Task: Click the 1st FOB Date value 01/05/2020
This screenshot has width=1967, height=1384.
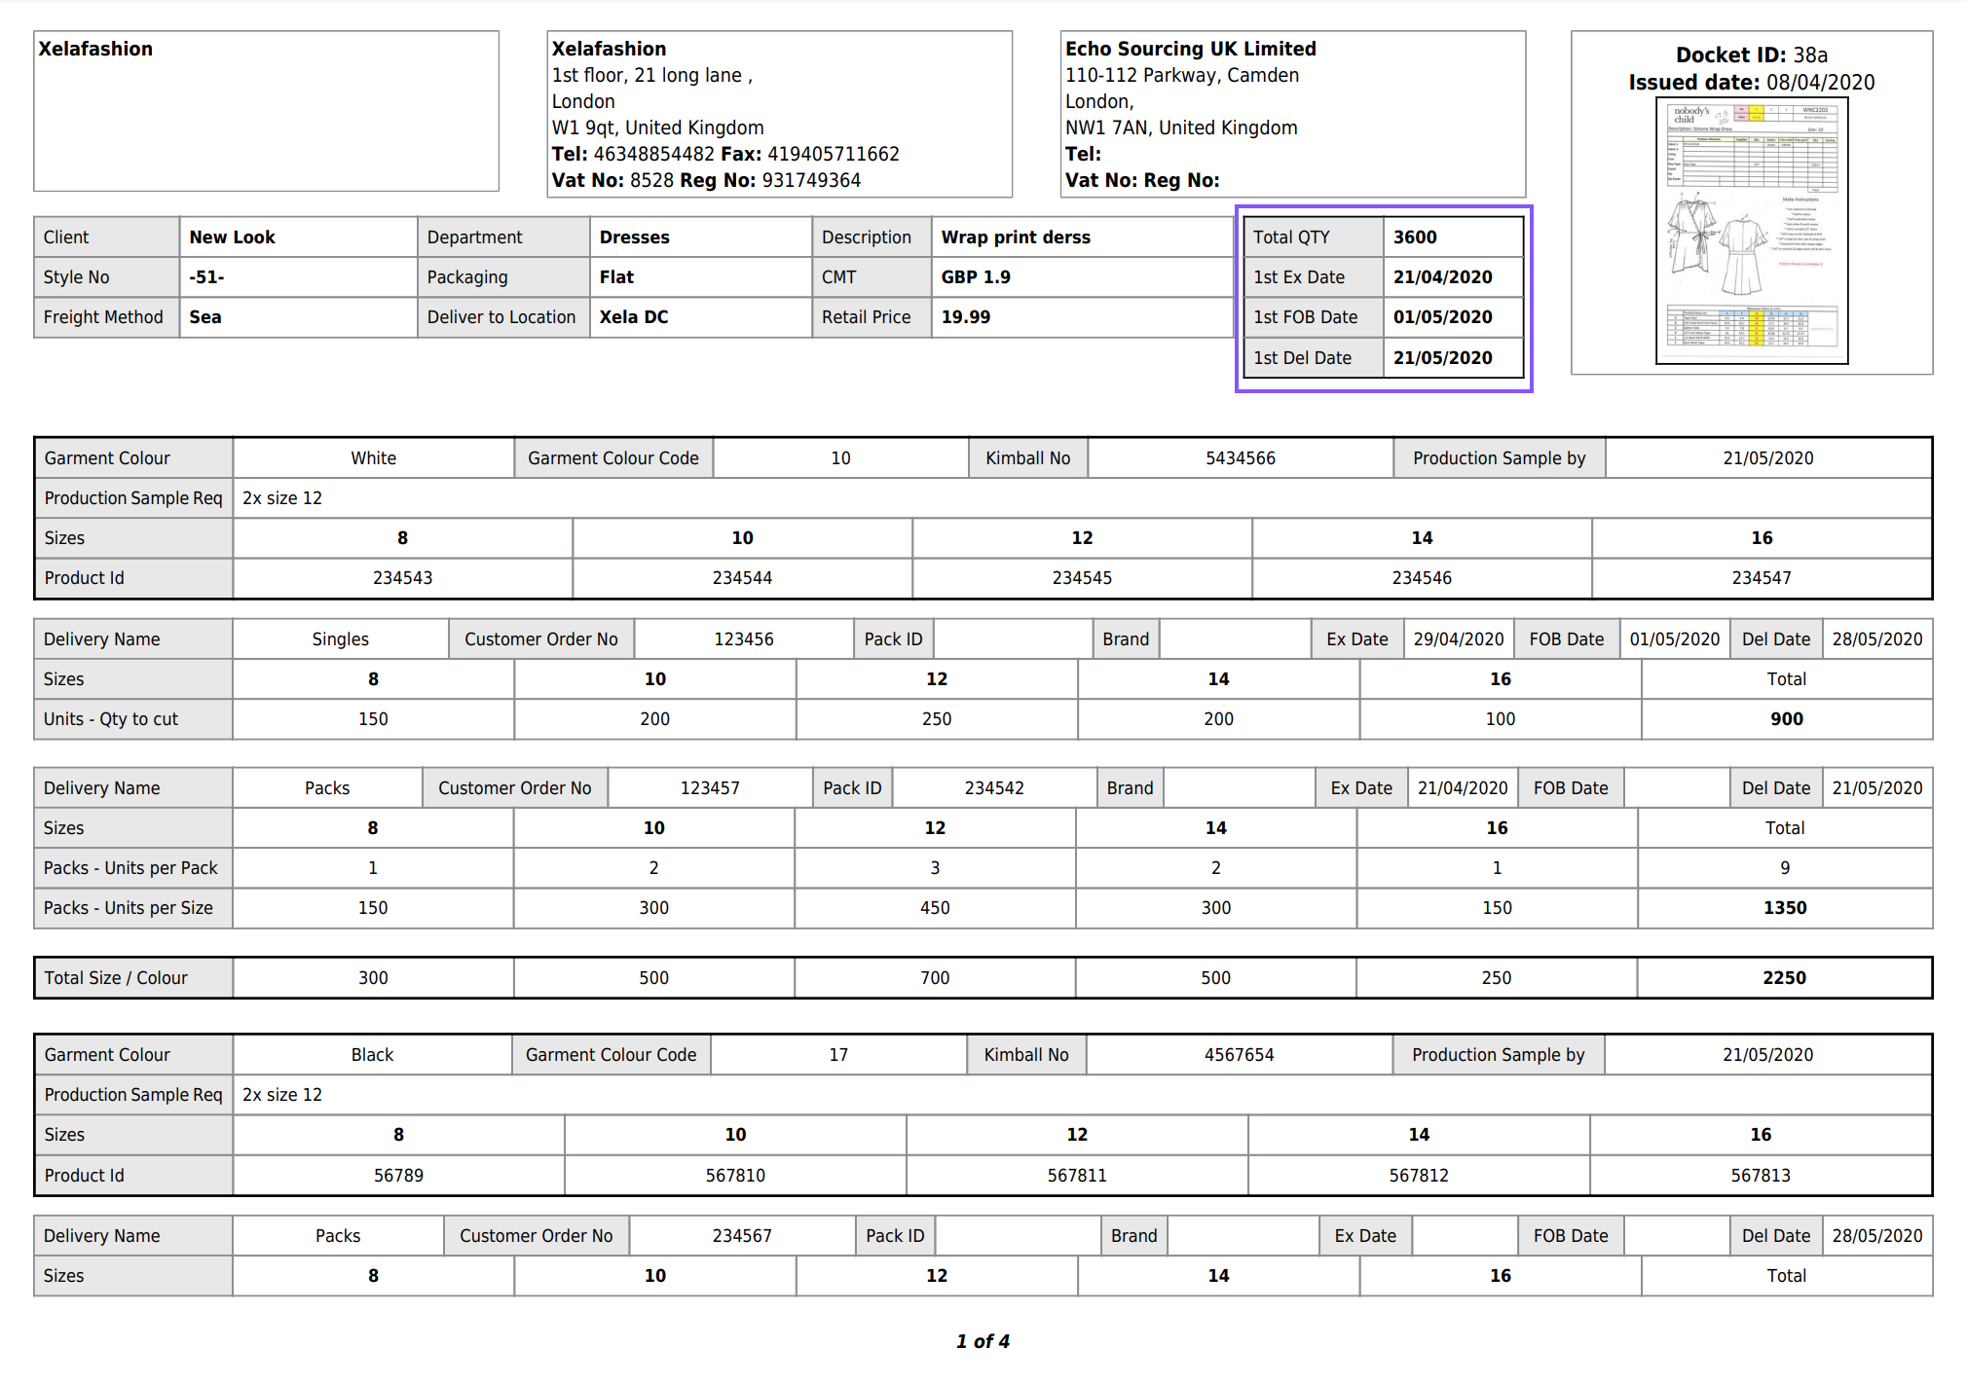Action: (1442, 317)
